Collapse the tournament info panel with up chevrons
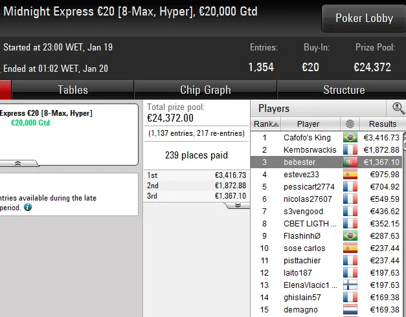Image resolution: width=406 pixels, height=317 pixels. click(18, 163)
